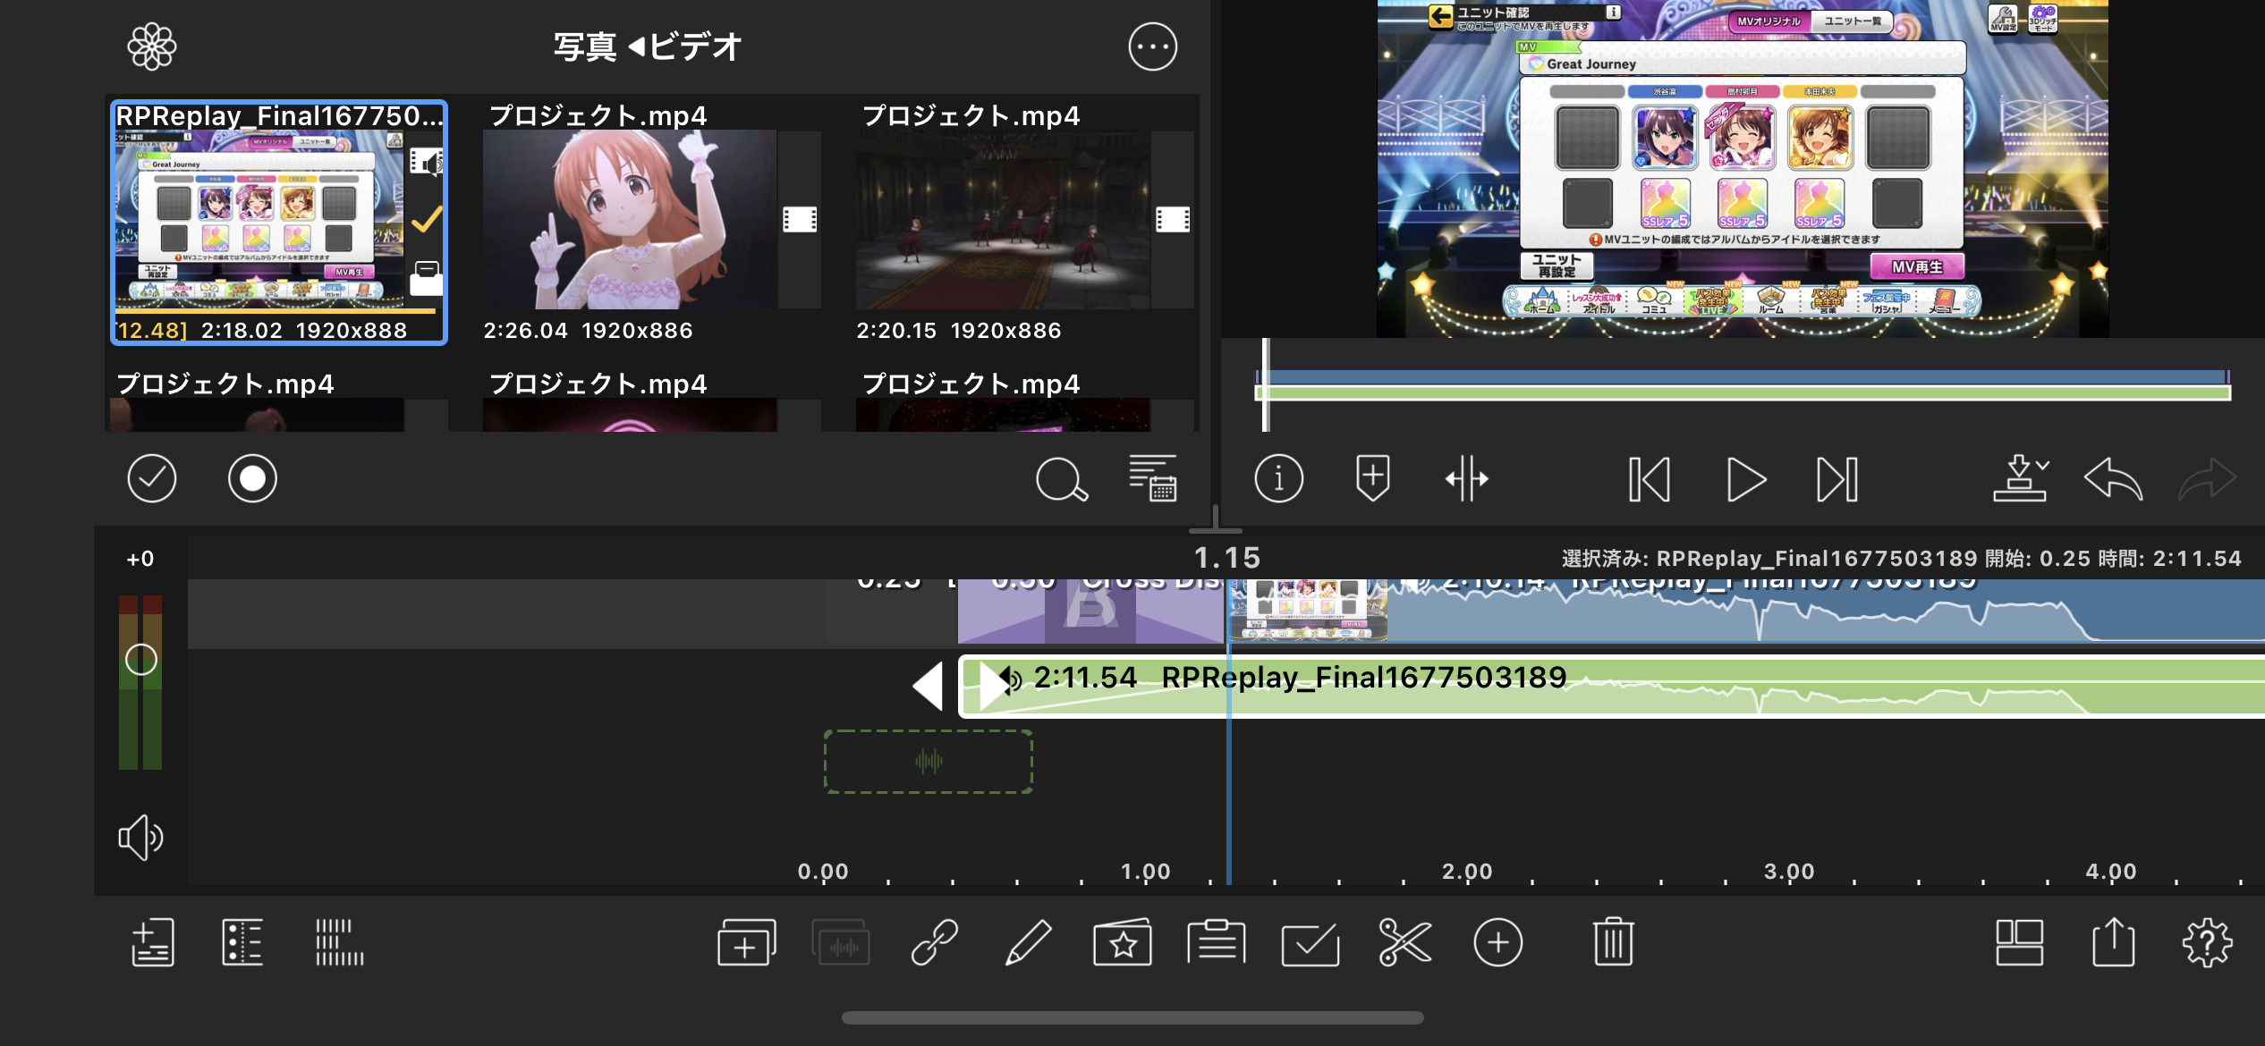Show clip info with the i icon

1278,478
